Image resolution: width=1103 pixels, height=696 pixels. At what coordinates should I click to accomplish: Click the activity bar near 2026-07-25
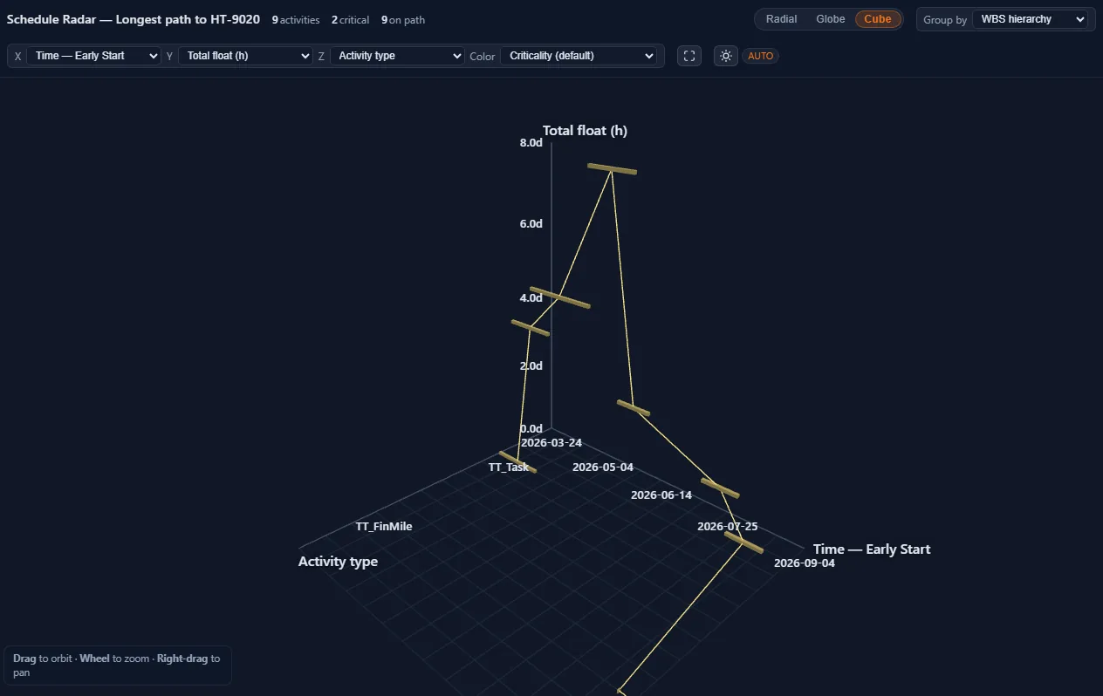click(720, 488)
